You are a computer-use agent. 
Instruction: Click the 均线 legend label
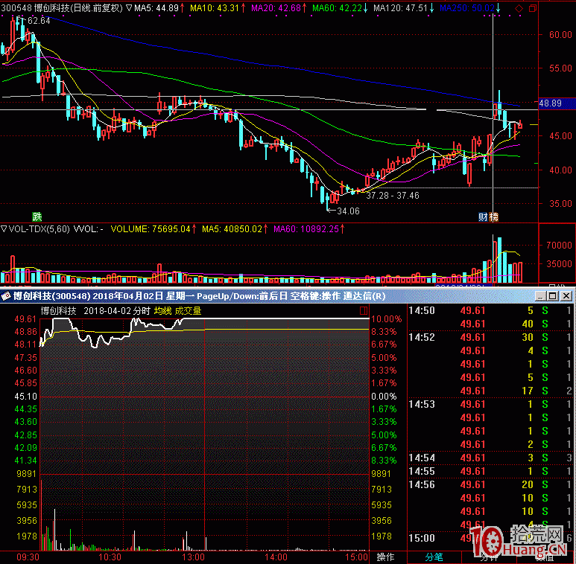click(162, 311)
